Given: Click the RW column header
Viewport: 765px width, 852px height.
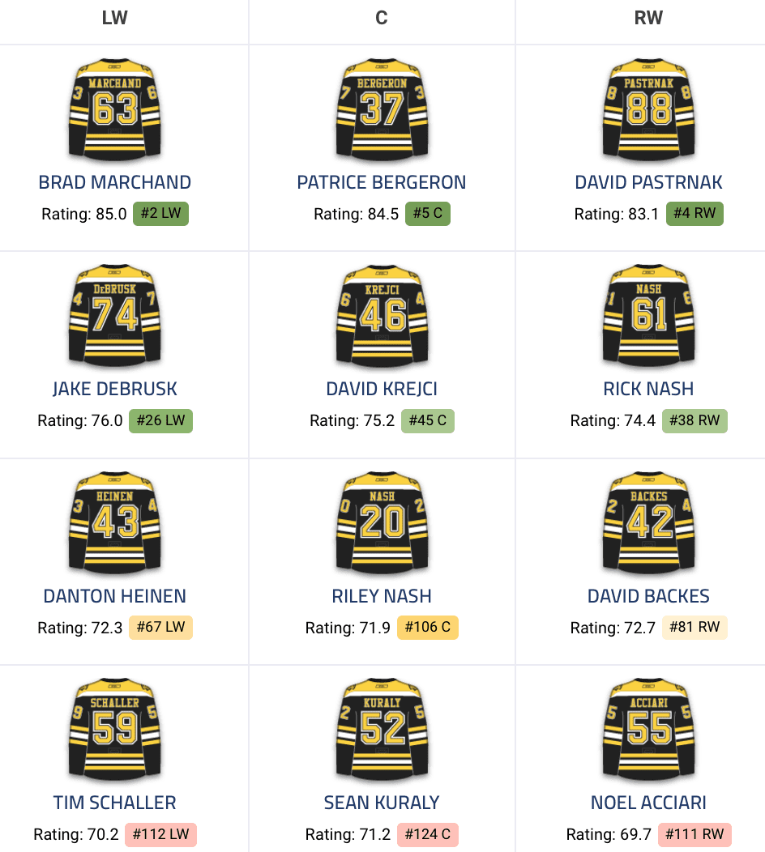Looking at the screenshot, I should [648, 19].
